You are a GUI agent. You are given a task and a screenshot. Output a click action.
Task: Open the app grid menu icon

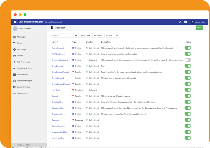click(15, 22)
